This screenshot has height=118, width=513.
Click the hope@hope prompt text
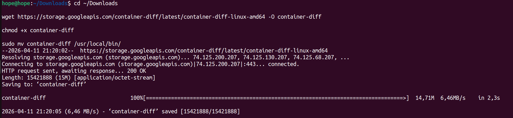point(16,3)
